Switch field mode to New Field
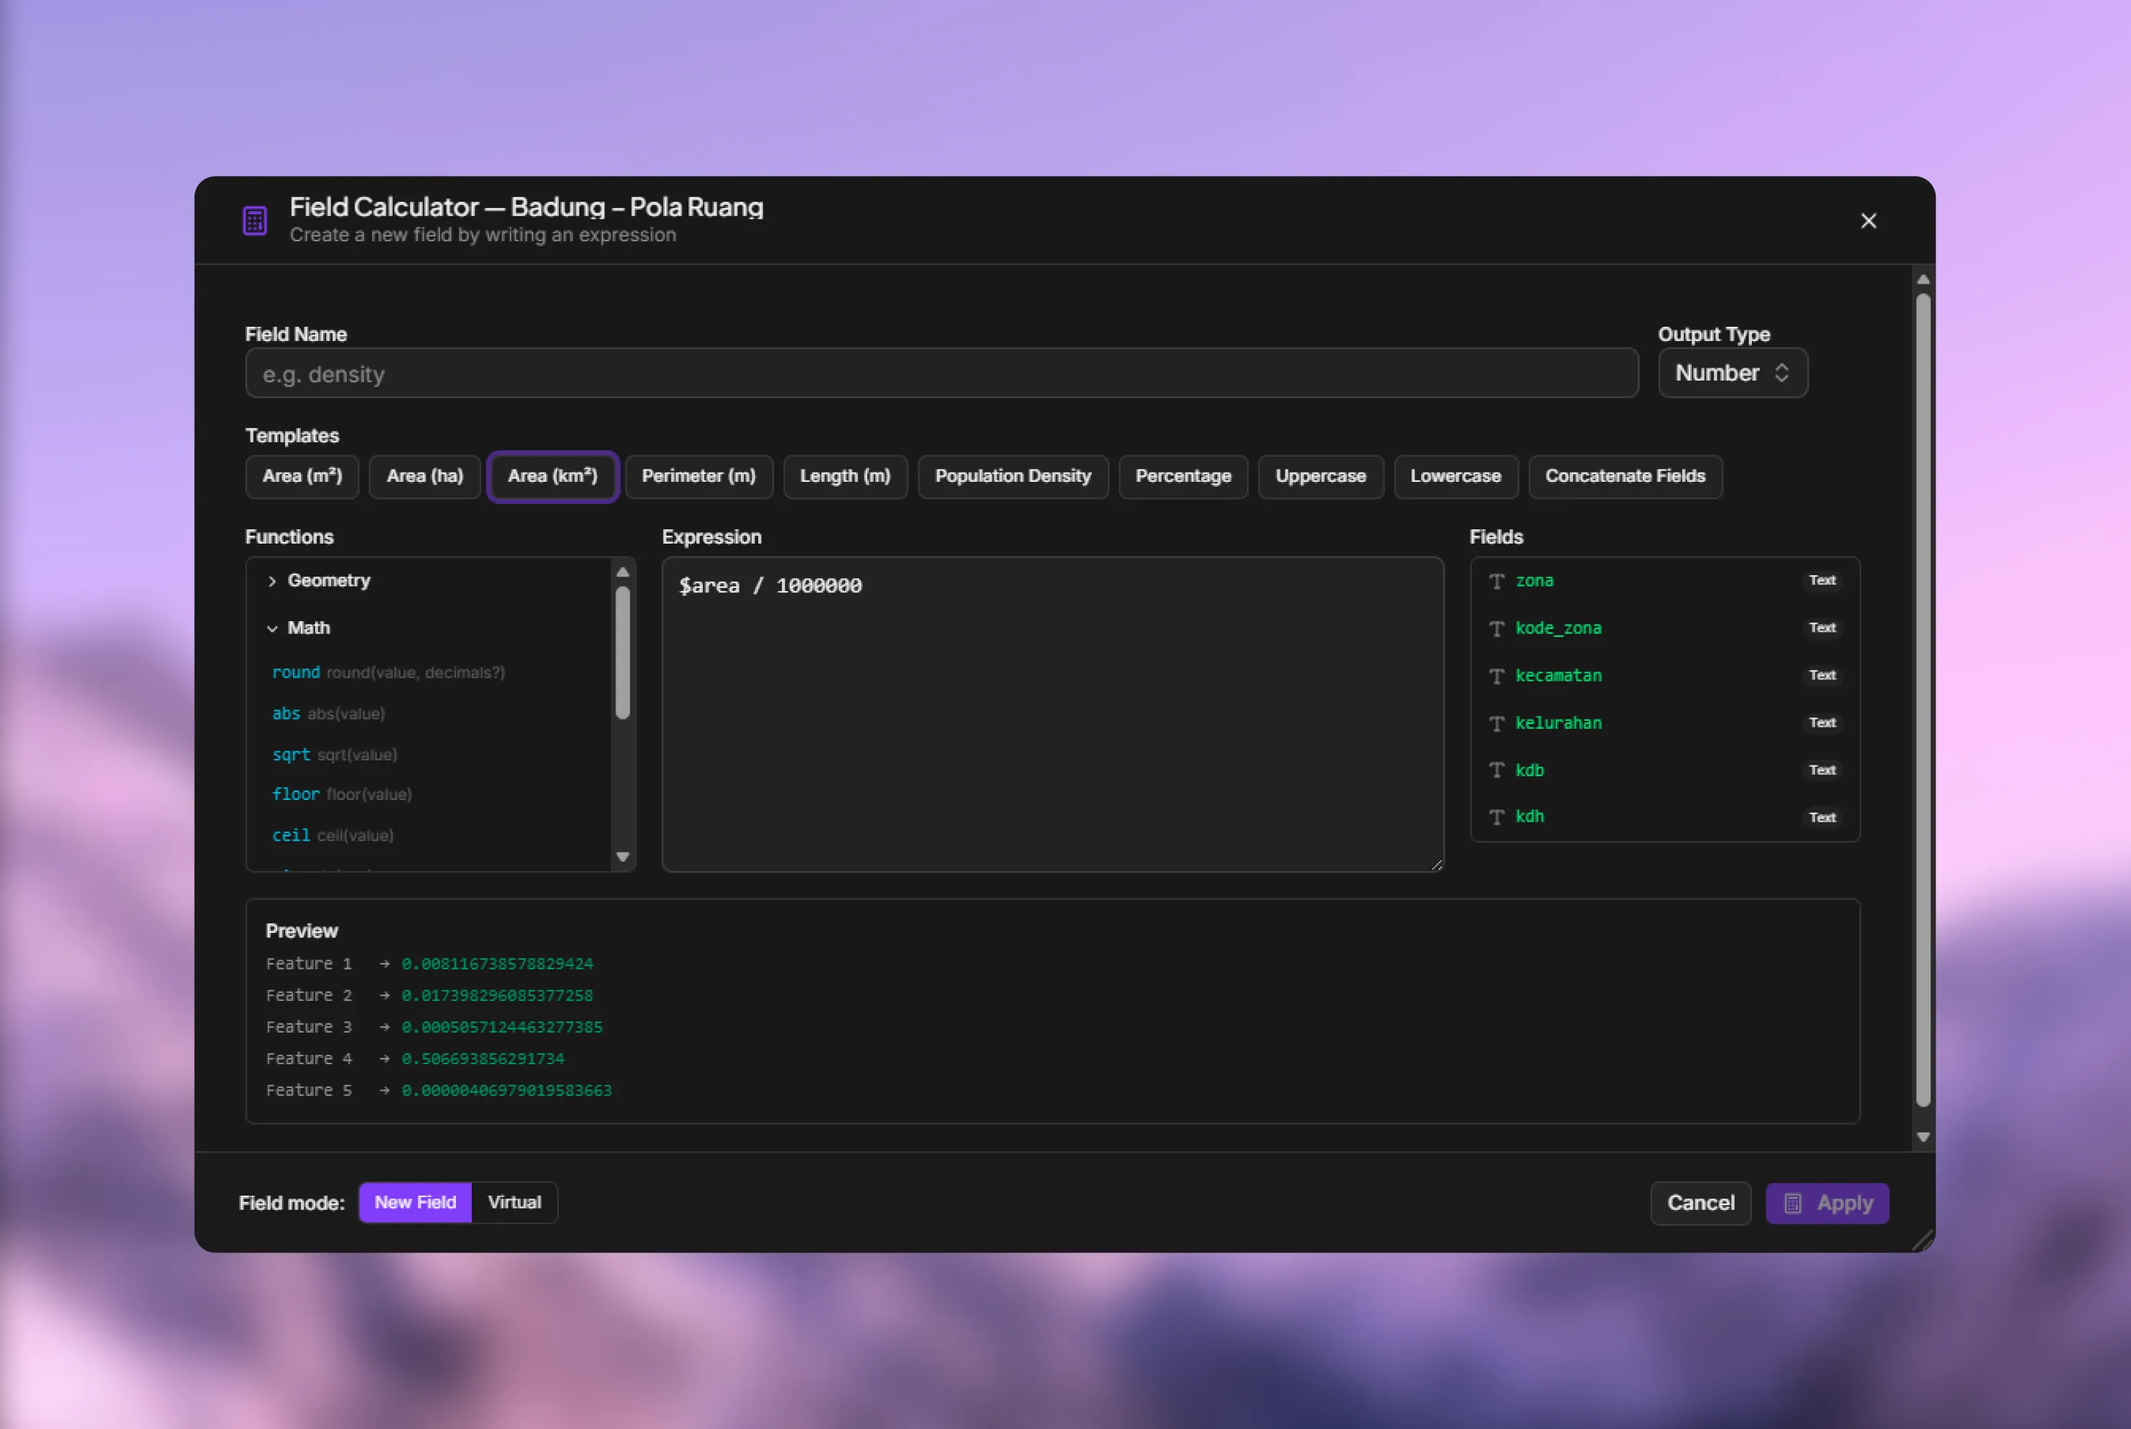This screenshot has width=2131, height=1429. click(x=416, y=1203)
